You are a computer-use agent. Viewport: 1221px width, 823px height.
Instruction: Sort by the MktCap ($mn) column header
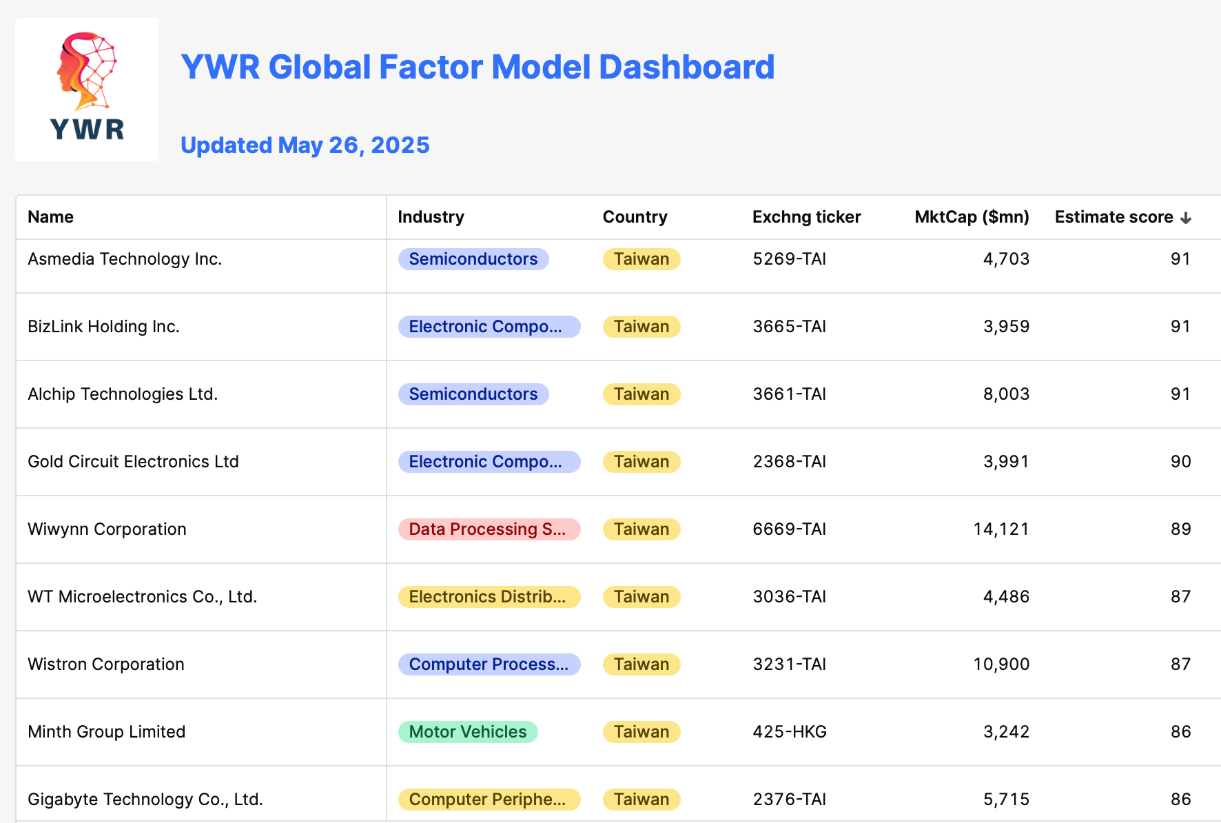pyautogui.click(x=972, y=217)
